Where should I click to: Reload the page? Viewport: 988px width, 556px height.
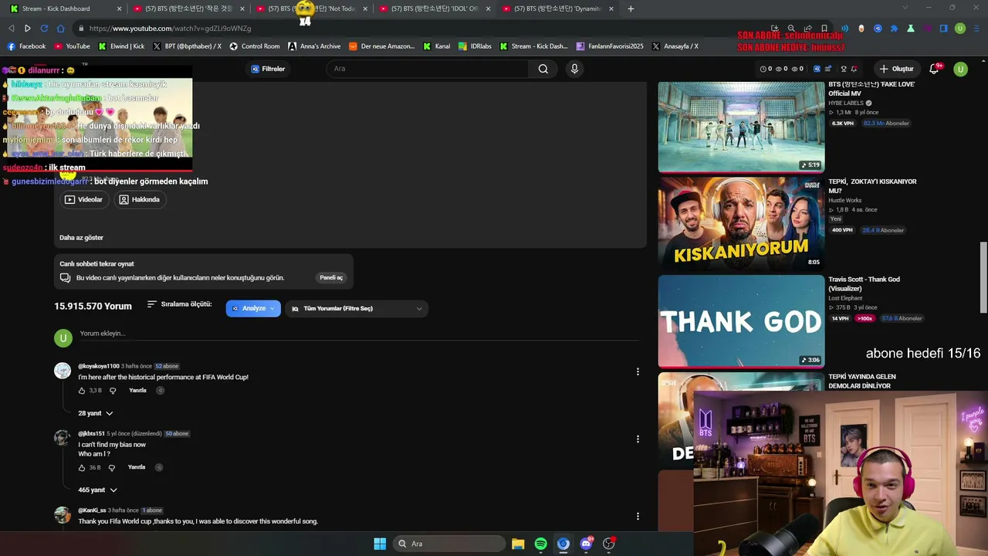coord(44,29)
